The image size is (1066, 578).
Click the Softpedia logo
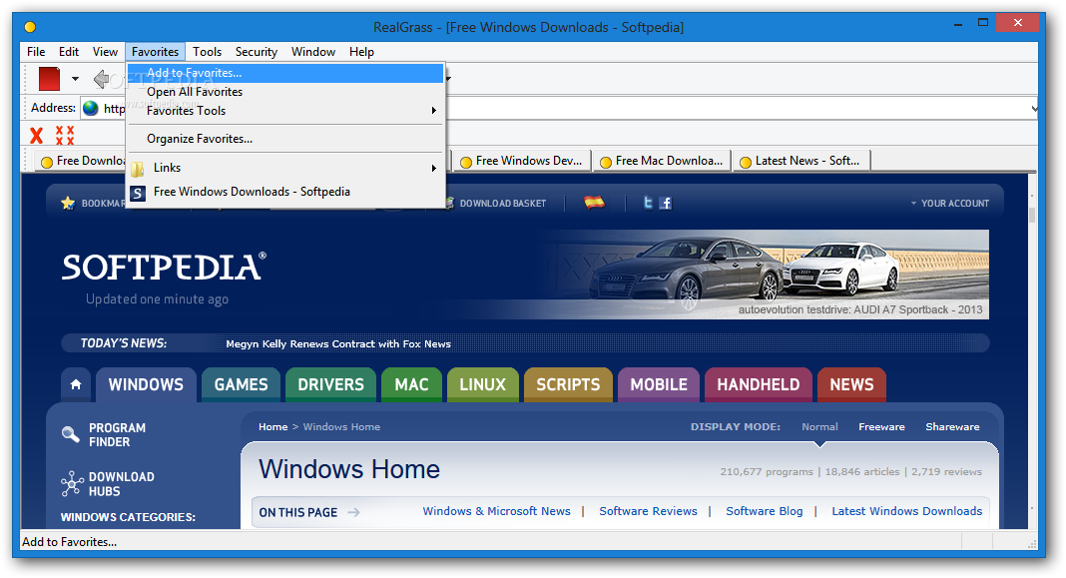pos(164,267)
